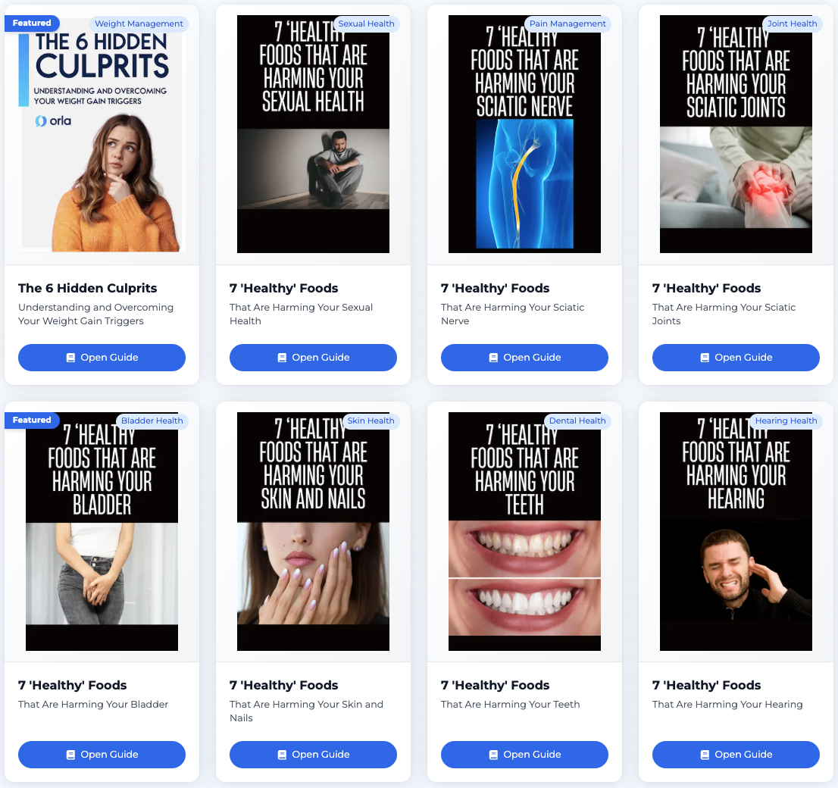Select the Weight Management category tag

139,23
